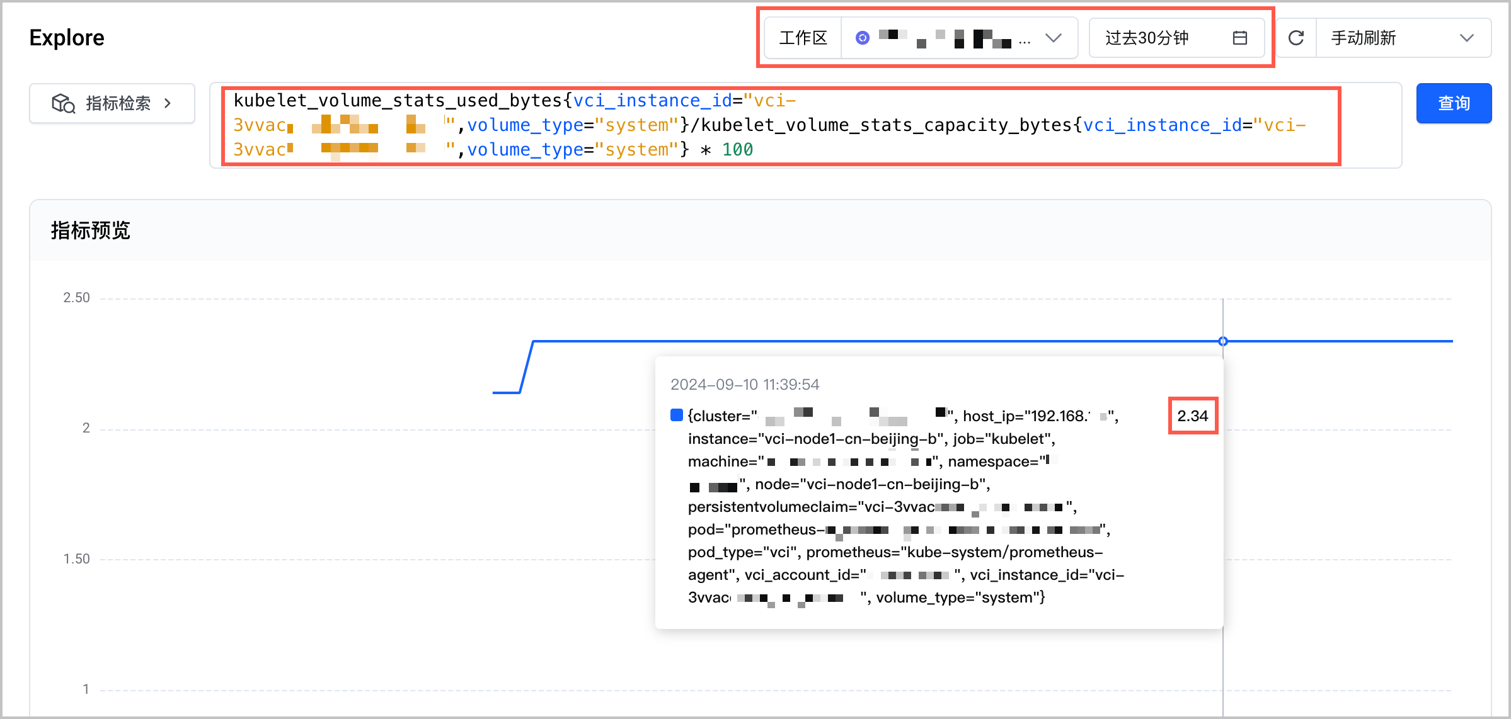Image resolution: width=1511 pixels, height=719 pixels.
Task: Open the 过去30分钟 time range picker
Action: click(1176, 38)
